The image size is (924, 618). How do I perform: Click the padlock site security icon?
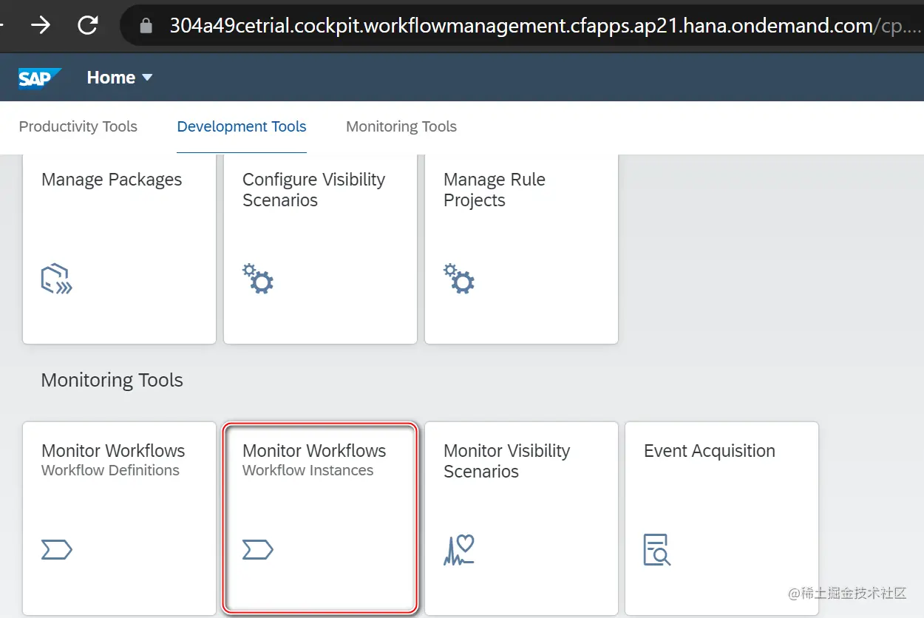pos(146,27)
